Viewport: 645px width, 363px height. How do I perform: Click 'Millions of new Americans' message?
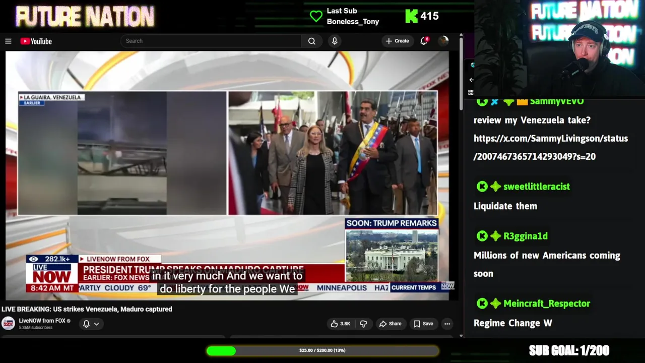(x=547, y=264)
